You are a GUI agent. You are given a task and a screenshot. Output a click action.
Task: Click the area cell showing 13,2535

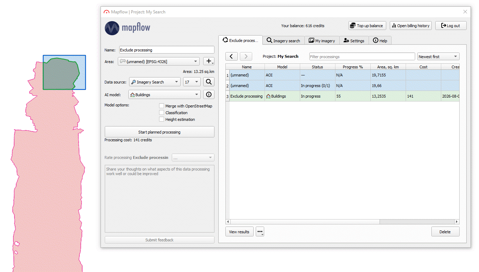pos(388,96)
